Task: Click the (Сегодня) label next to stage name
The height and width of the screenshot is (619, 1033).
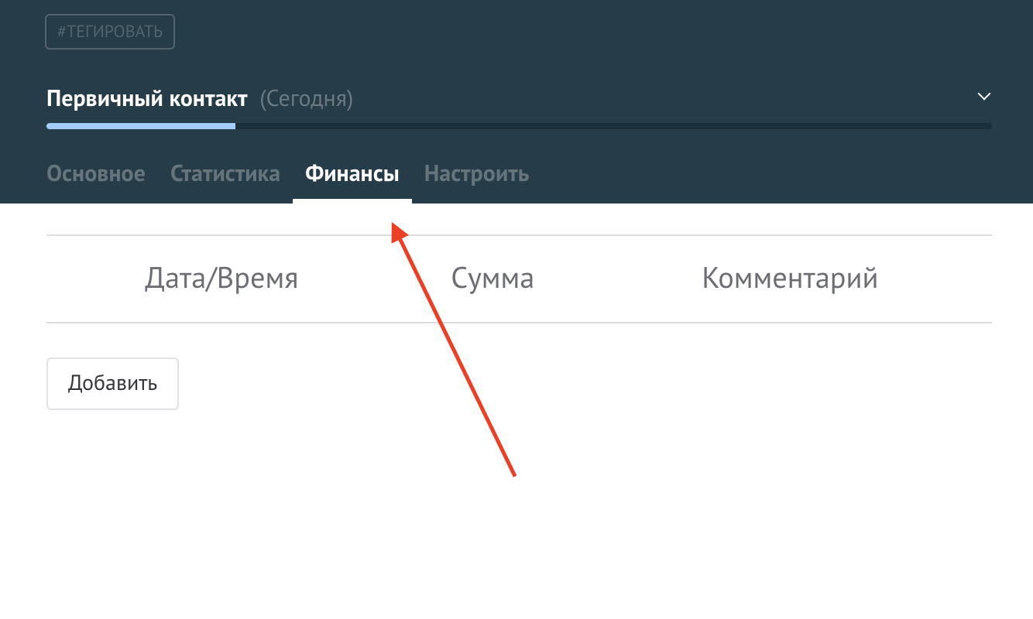Action: pos(306,98)
